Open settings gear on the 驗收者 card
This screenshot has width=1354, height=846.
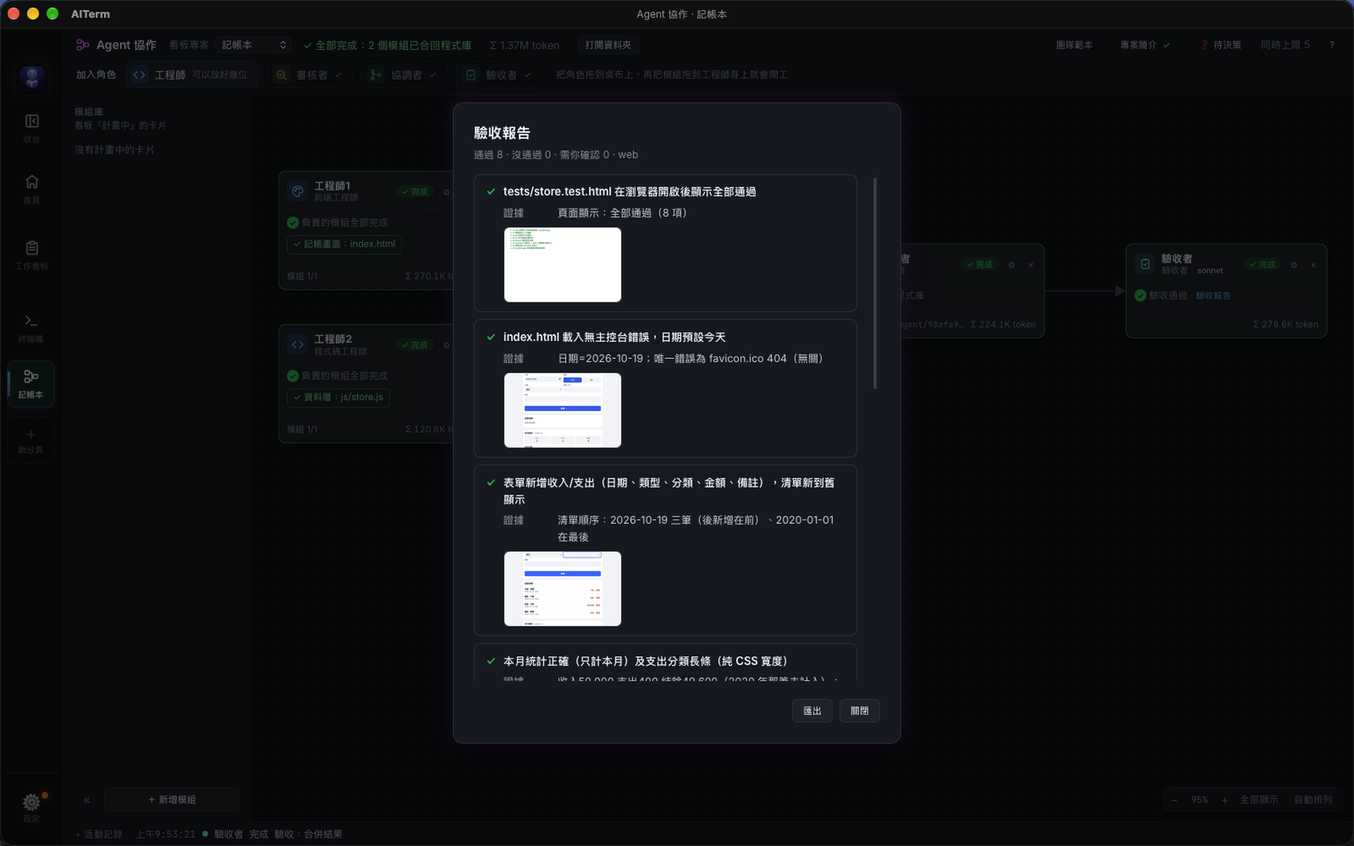coord(1294,265)
